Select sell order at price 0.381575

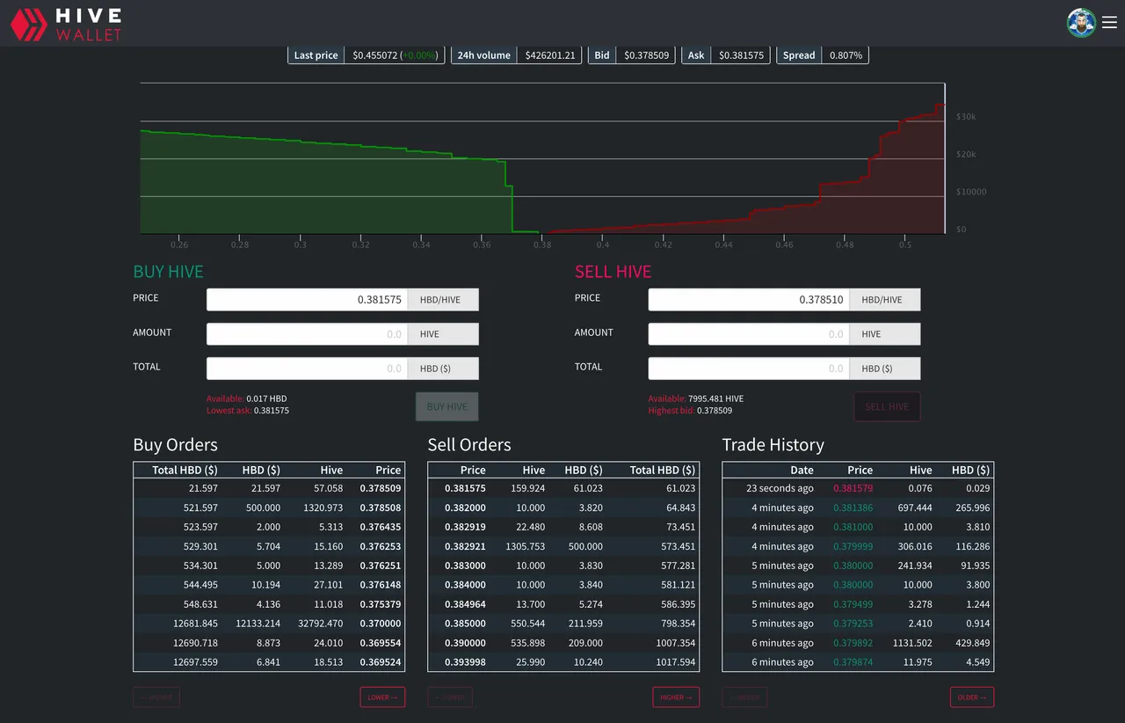coord(563,488)
